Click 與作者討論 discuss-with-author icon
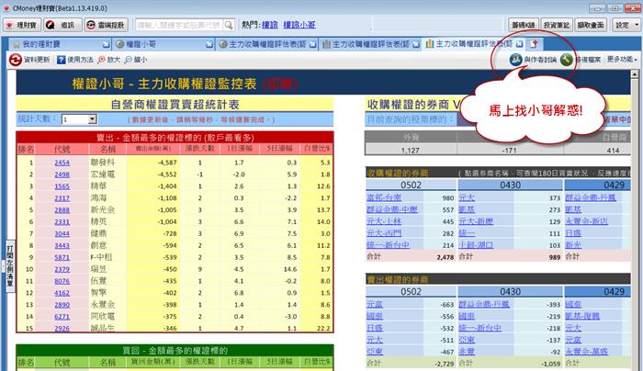The height and width of the screenshot is (371, 643). coord(515,60)
